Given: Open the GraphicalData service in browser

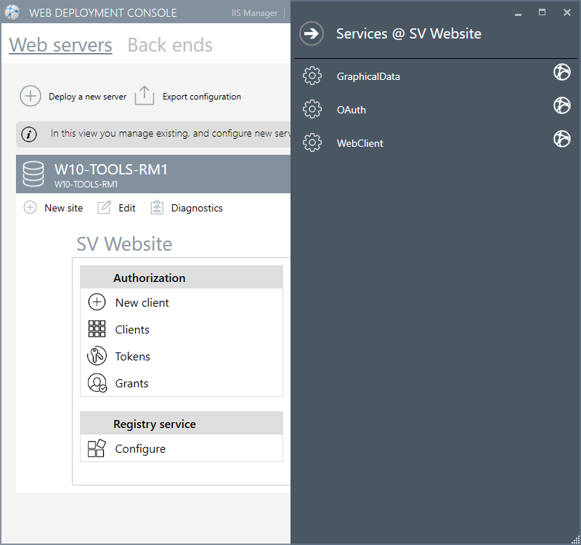Looking at the screenshot, I should coord(561,72).
